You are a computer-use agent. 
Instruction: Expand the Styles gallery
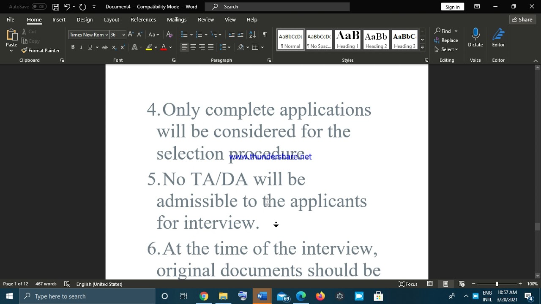tap(422, 47)
